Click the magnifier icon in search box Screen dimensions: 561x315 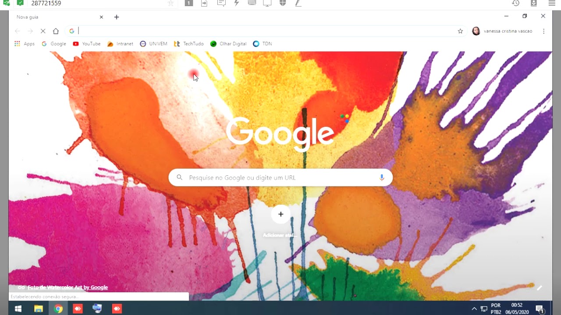(x=179, y=178)
